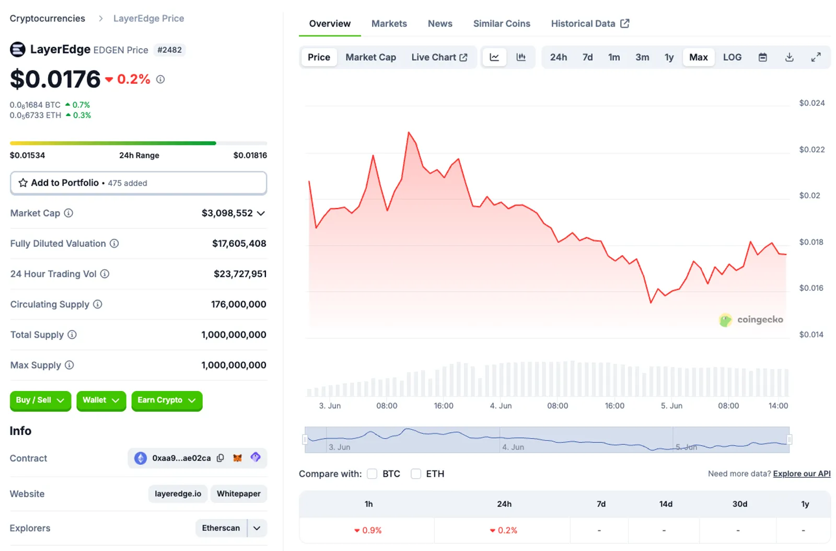Click the 1h change value 0.9%
Viewport: 836px width, 551px height.
(x=368, y=531)
